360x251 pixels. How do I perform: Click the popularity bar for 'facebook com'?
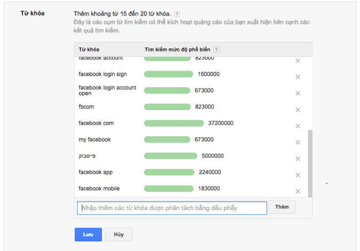pos(174,123)
